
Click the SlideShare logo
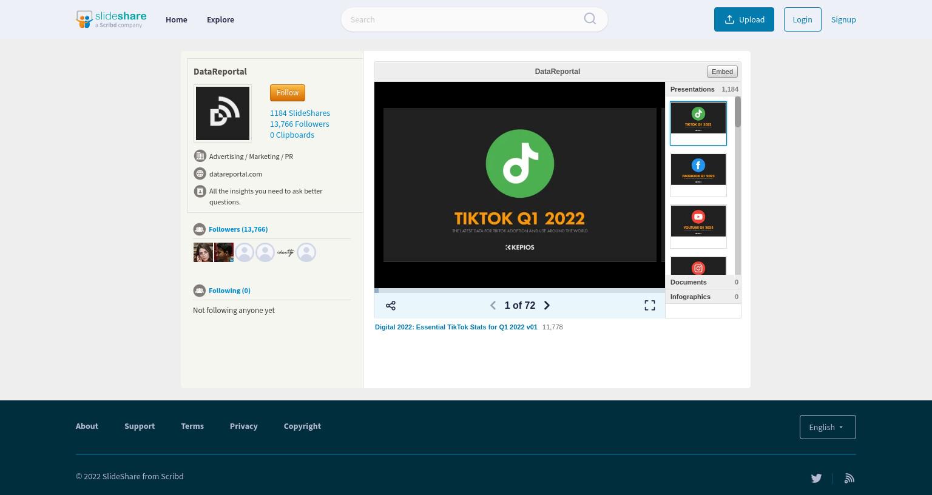111,19
